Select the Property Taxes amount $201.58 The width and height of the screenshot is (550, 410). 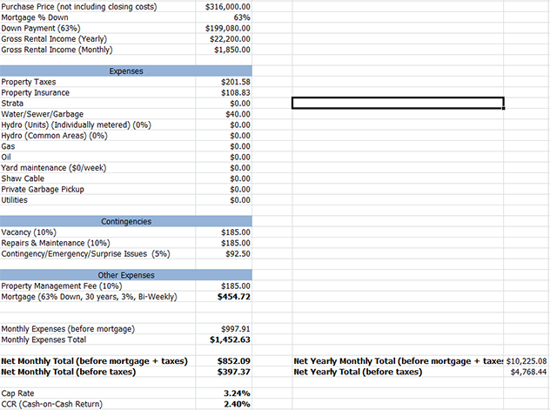pyautogui.click(x=235, y=82)
